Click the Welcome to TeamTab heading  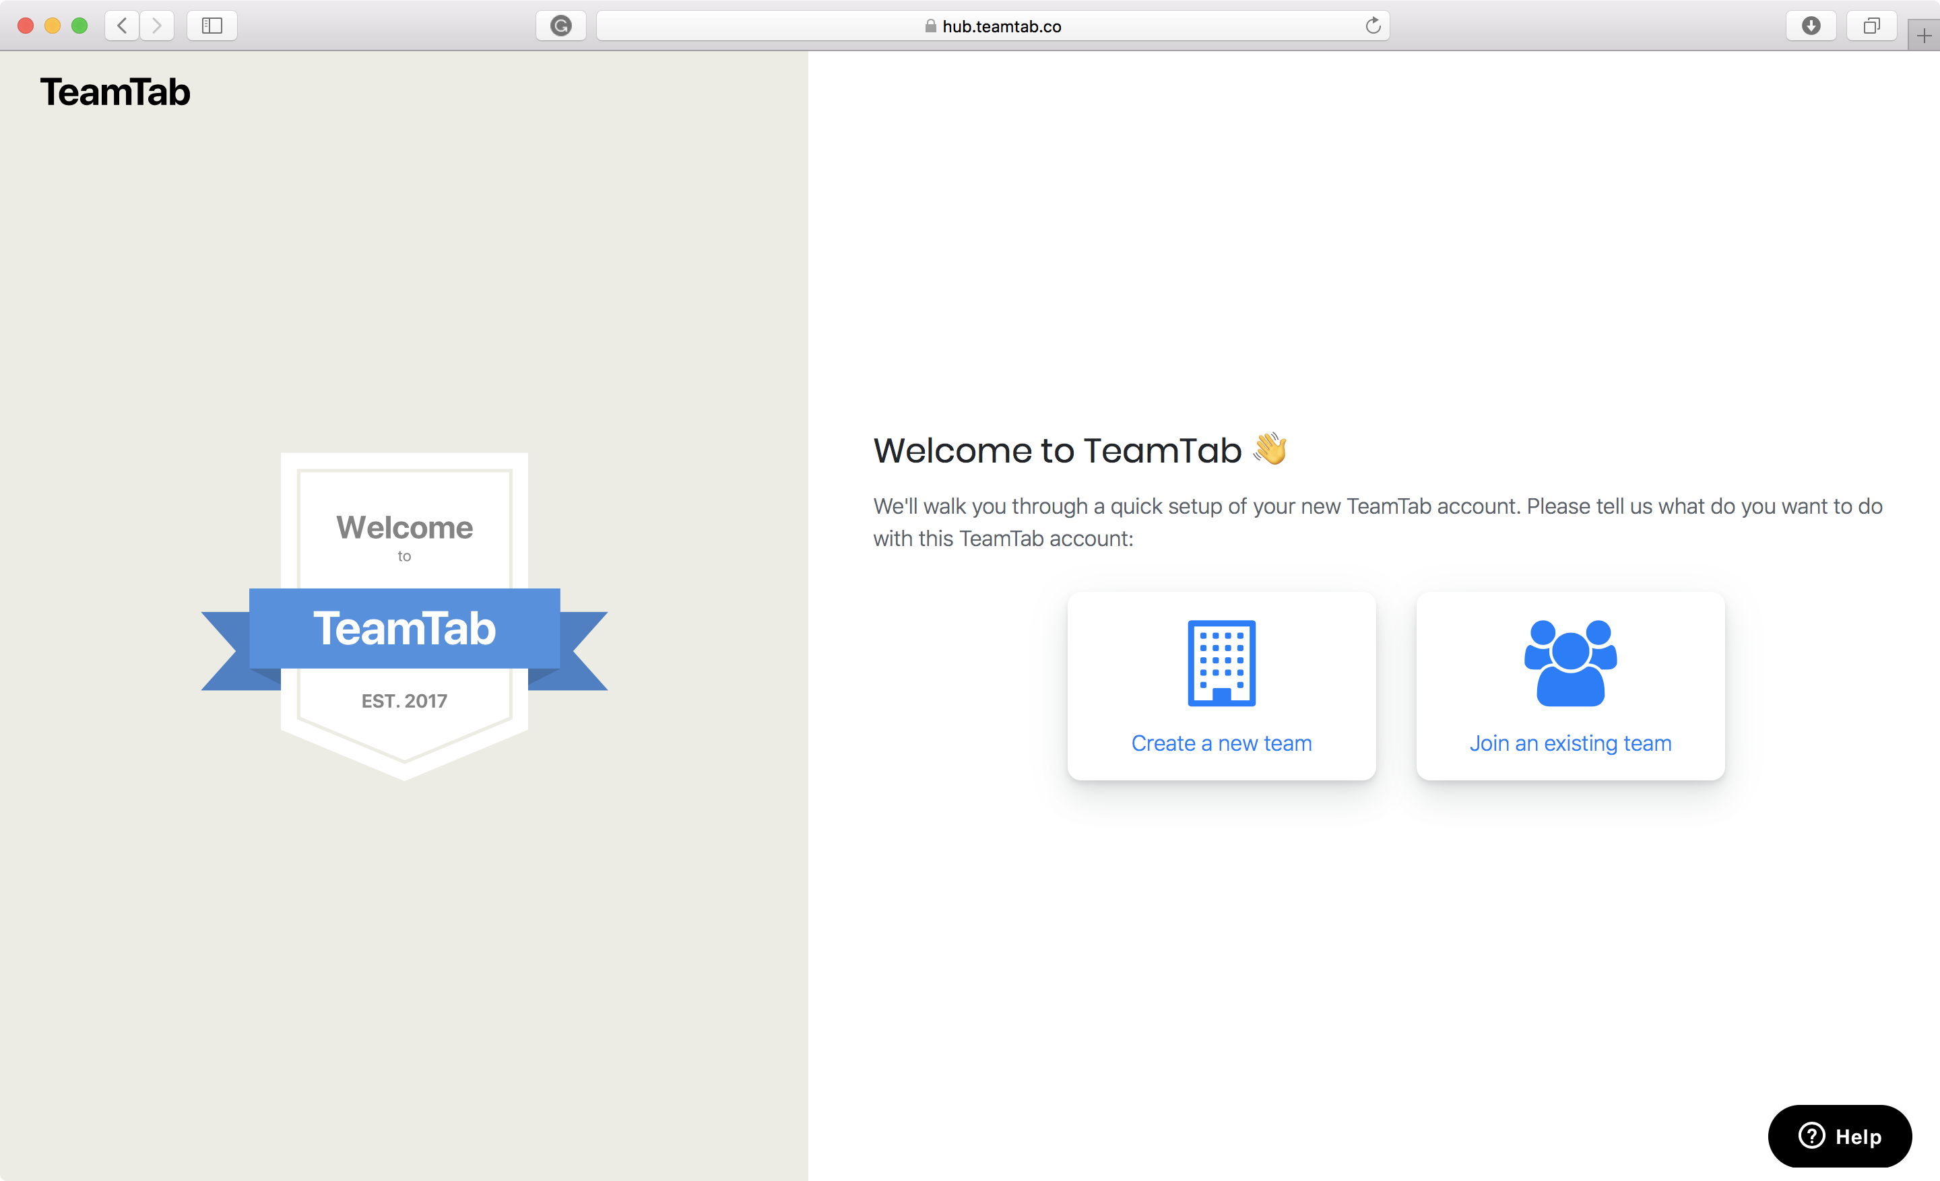(x=1057, y=450)
